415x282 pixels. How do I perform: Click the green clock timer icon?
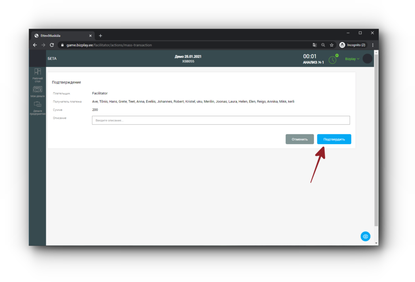coord(332,60)
